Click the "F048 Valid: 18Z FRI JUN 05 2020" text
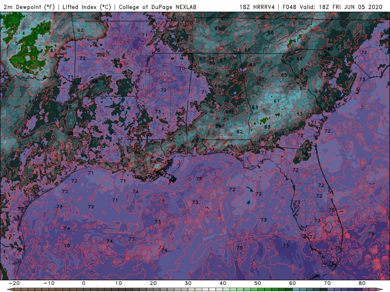 point(332,7)
